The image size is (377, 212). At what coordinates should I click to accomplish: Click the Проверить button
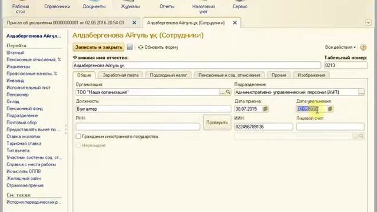click(217, 122)
